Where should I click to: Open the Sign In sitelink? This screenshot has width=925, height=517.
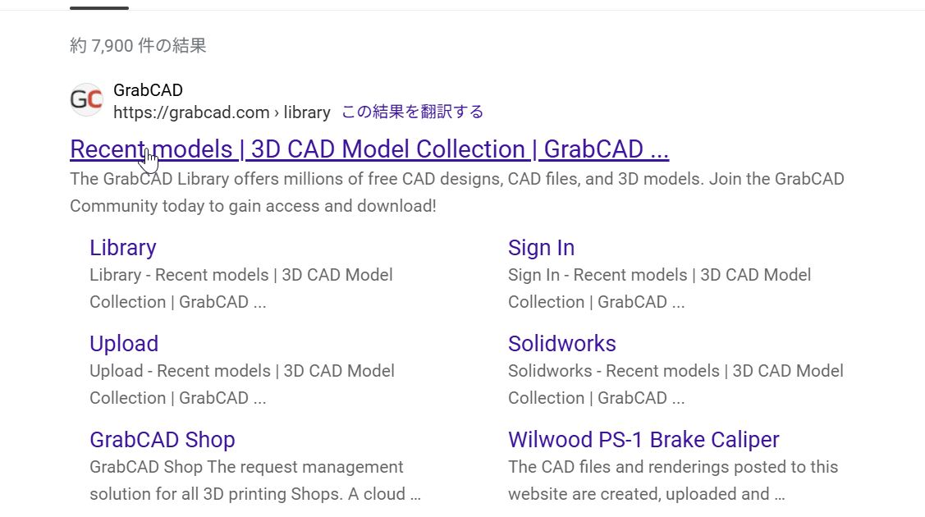[540, 248]
